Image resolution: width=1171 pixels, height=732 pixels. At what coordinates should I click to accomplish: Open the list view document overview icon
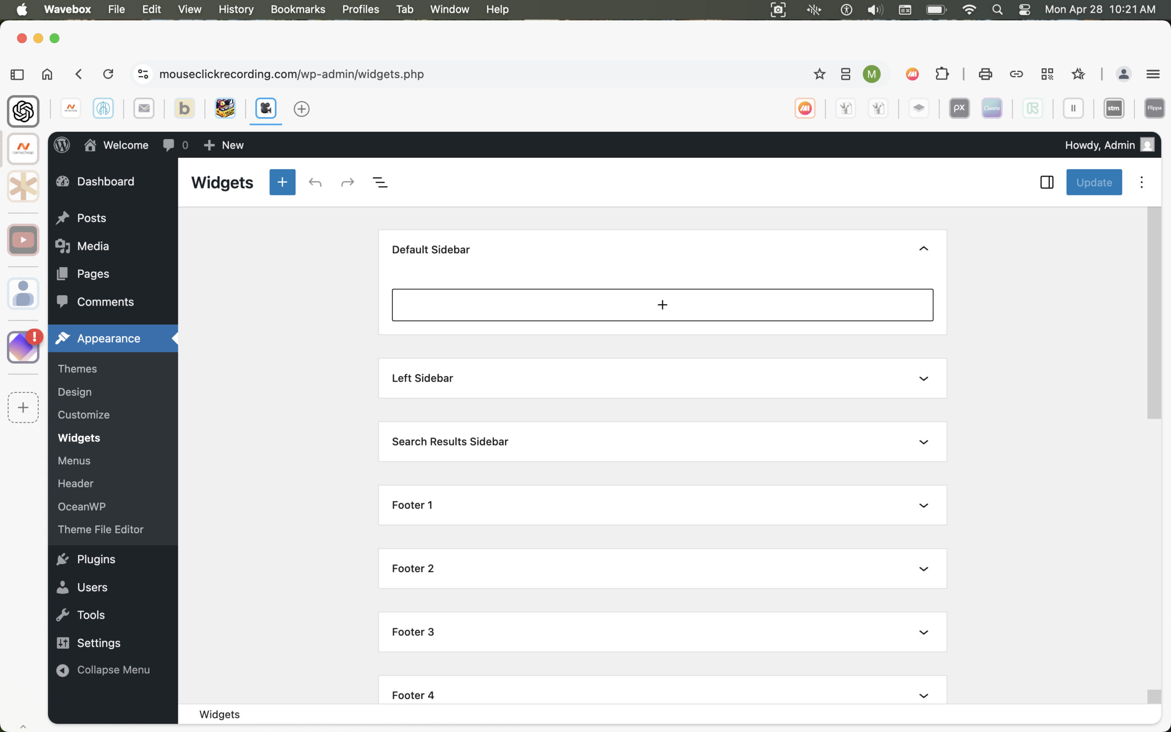(380, 183)
